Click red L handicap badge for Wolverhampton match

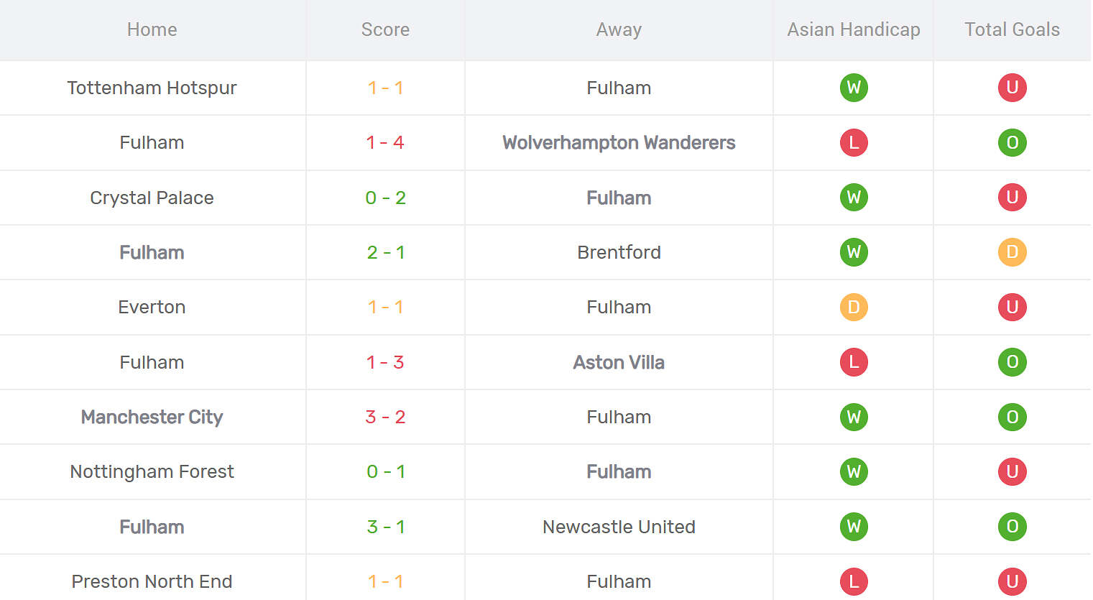coord(854,142)
